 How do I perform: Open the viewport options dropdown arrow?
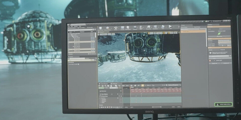point(98,34)
